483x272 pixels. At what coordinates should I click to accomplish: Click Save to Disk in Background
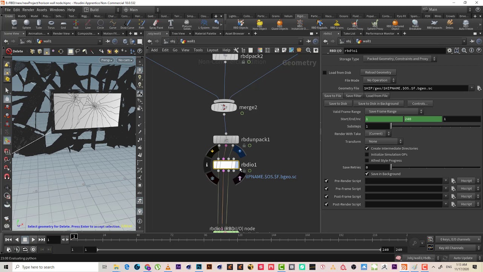[378, 104]
